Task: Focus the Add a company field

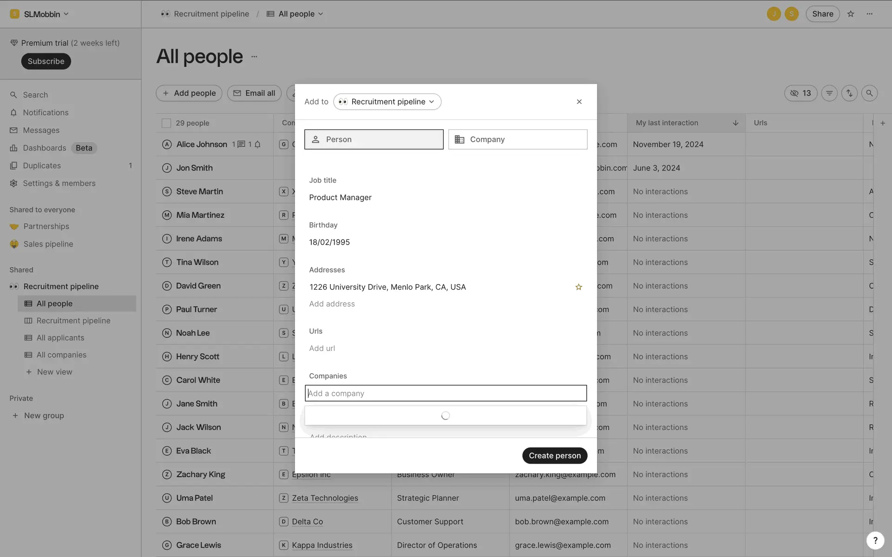Action: [446, 393]
